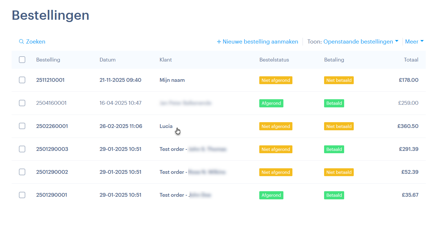Click total amount £259.00
The height and width of the screenshot is (233, 445).
point(408,103)
